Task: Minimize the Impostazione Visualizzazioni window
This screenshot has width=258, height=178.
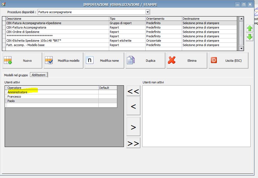Action: 237,4
